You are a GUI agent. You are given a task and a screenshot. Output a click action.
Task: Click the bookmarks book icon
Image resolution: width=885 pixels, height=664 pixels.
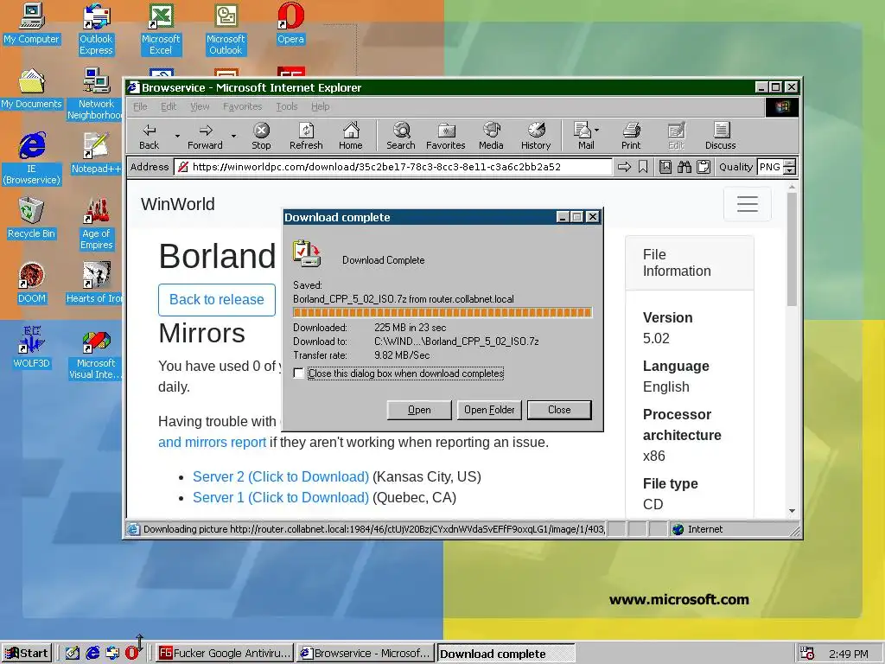665,167
